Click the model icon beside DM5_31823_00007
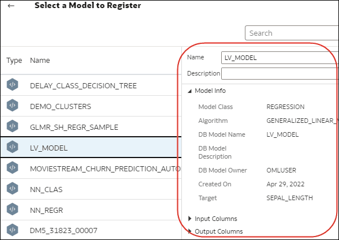The width and height of the screenshot is (339, 240). click(12, 230)
